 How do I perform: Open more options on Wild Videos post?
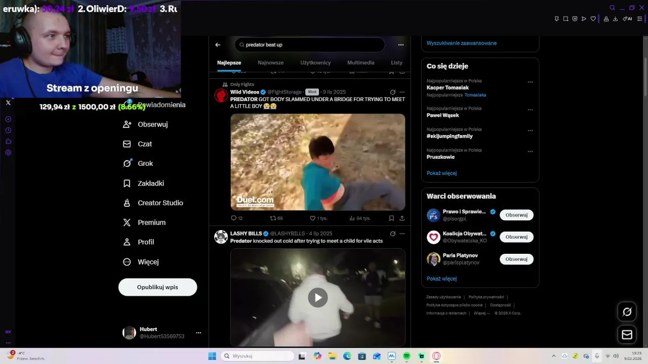402,92
